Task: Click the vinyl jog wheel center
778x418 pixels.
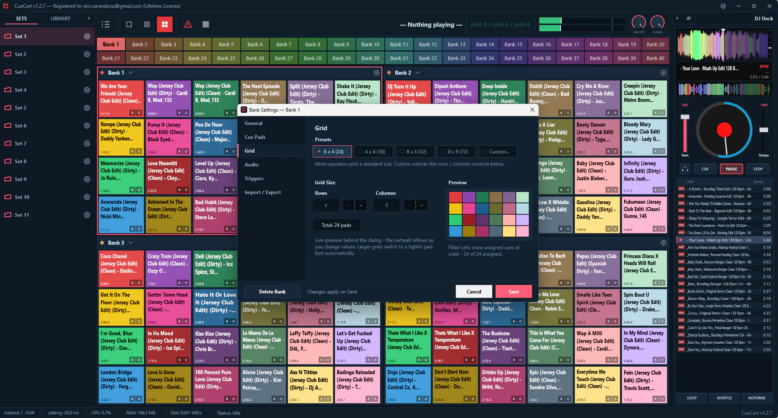Action: click(x=724, y=130)
